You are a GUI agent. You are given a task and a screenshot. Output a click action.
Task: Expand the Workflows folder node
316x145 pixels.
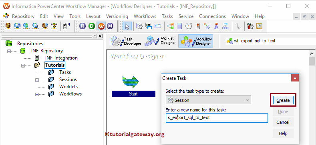point(37,95)
